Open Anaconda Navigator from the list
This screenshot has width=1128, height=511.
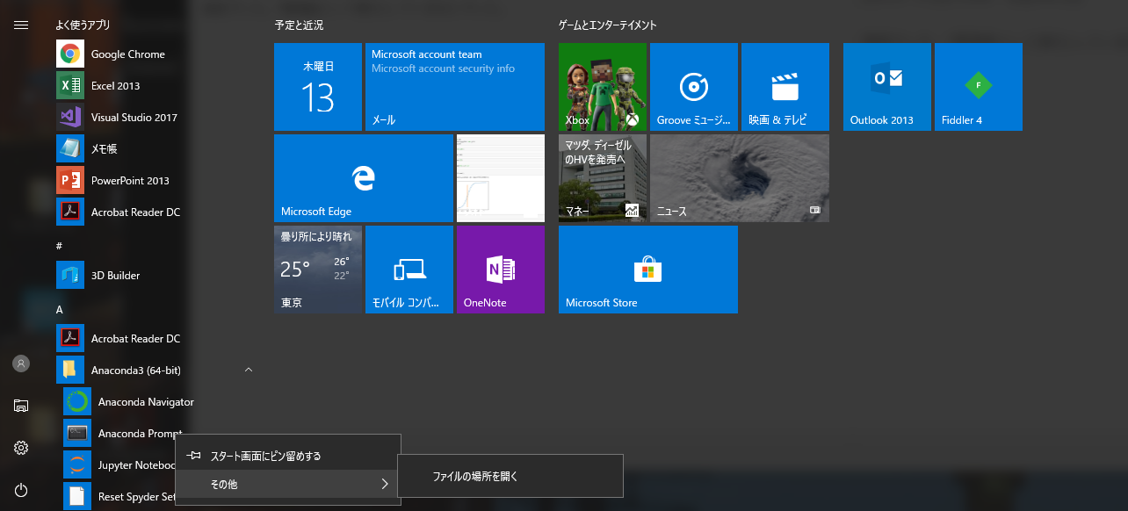point(145,402)
